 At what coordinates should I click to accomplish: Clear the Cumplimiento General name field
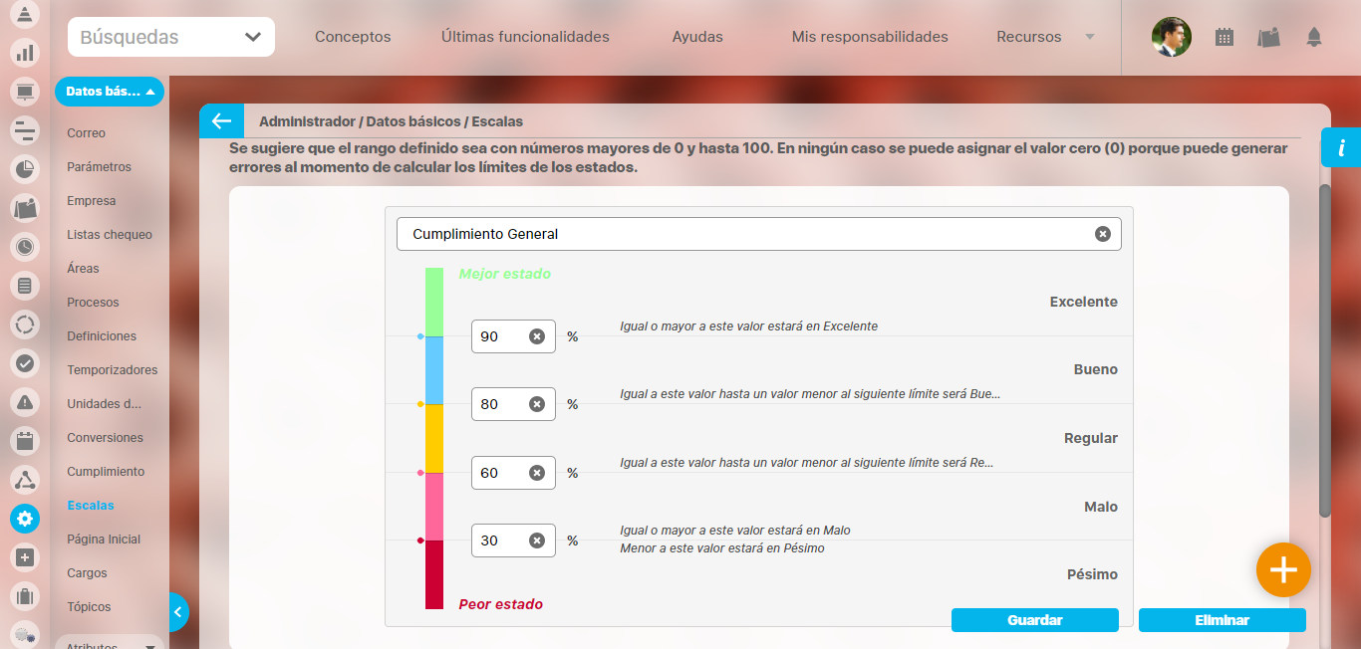pyautogui.click(x=1102, y=234)
